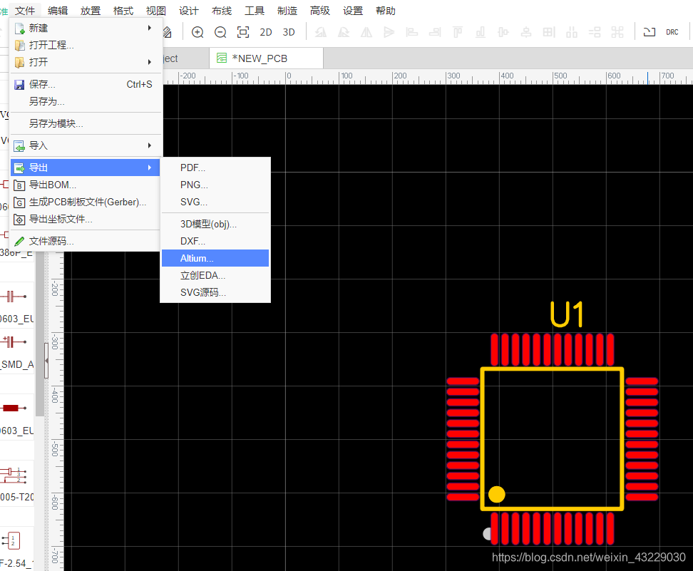Viewport: 693px width, 571px height.
Task: Export as 立创EDA... from submenu
Action: tap(215, 275)
